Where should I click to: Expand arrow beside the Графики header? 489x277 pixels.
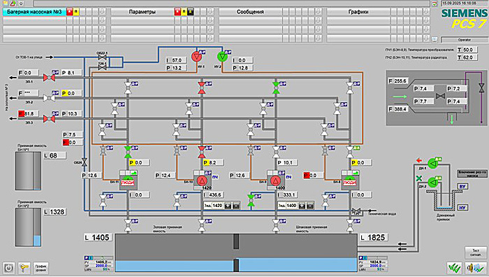[x=426, y=12]
